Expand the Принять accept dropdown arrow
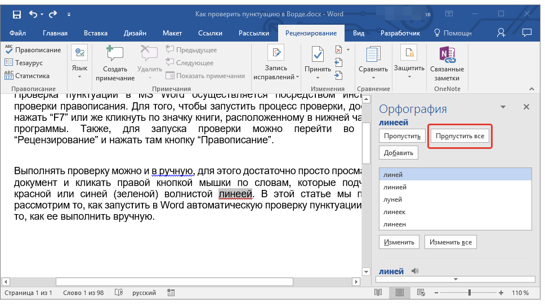The height and width of the screenshot is (304, 545). pos(318,77)
